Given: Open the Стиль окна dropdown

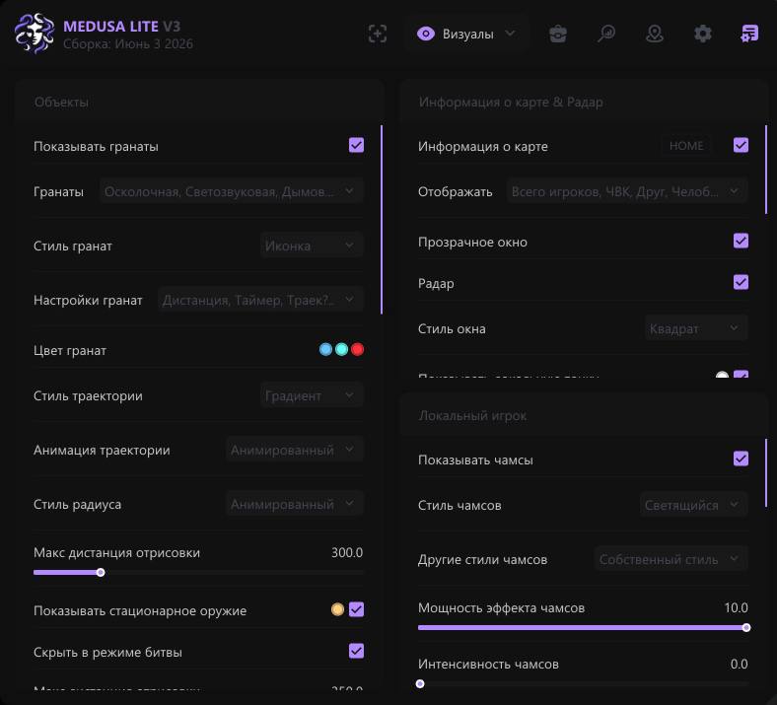Looking at the screenshot, I should (696, 328).
